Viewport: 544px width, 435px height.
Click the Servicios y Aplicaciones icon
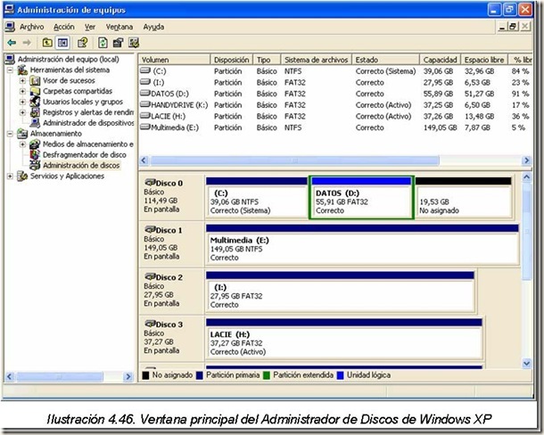[22, 176]
